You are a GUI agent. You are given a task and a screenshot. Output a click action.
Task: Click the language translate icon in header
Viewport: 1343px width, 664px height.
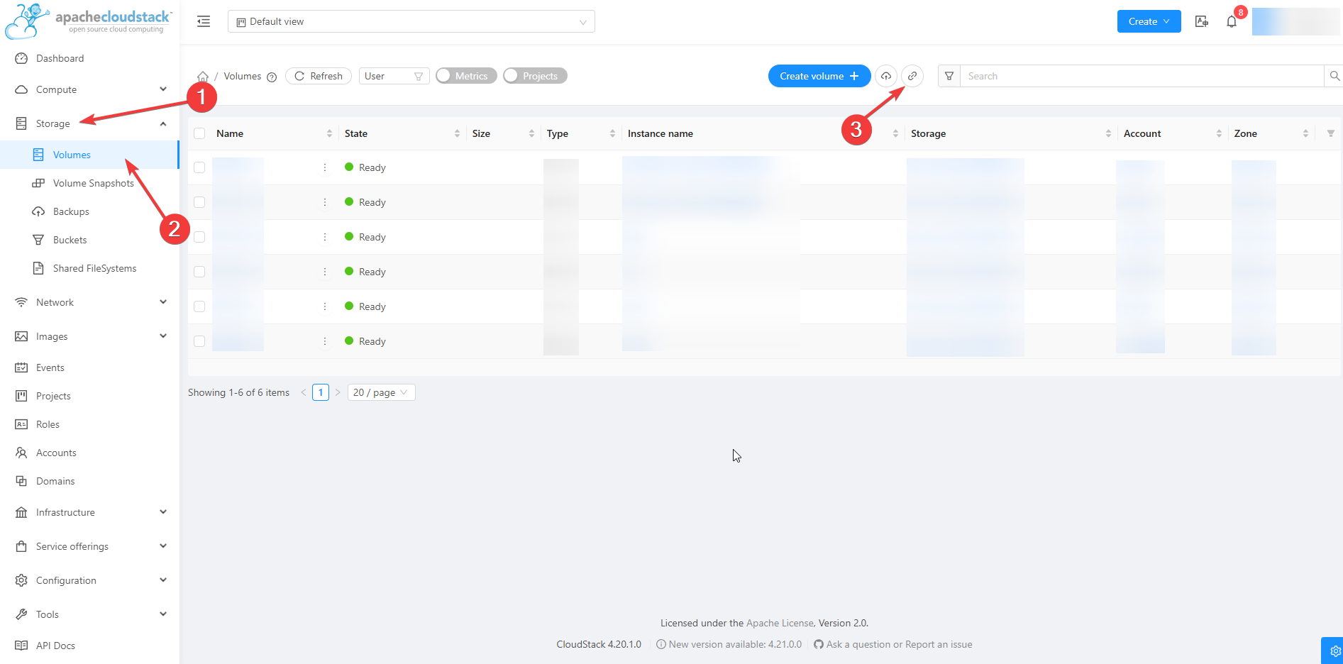coord(1202,22)
